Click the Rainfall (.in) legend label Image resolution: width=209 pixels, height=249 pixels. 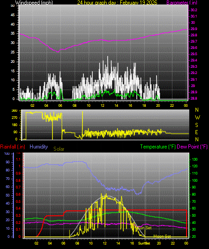(x=13, y=147)
